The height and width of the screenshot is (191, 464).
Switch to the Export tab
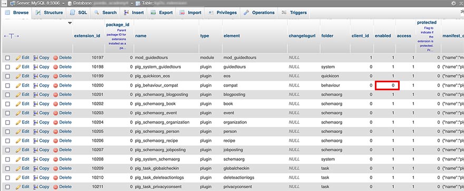tap(162, 13)
